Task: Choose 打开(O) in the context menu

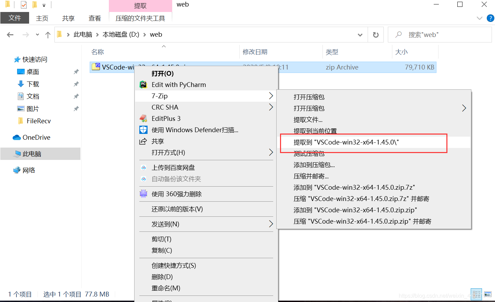Action: click(x=207, y=73)
